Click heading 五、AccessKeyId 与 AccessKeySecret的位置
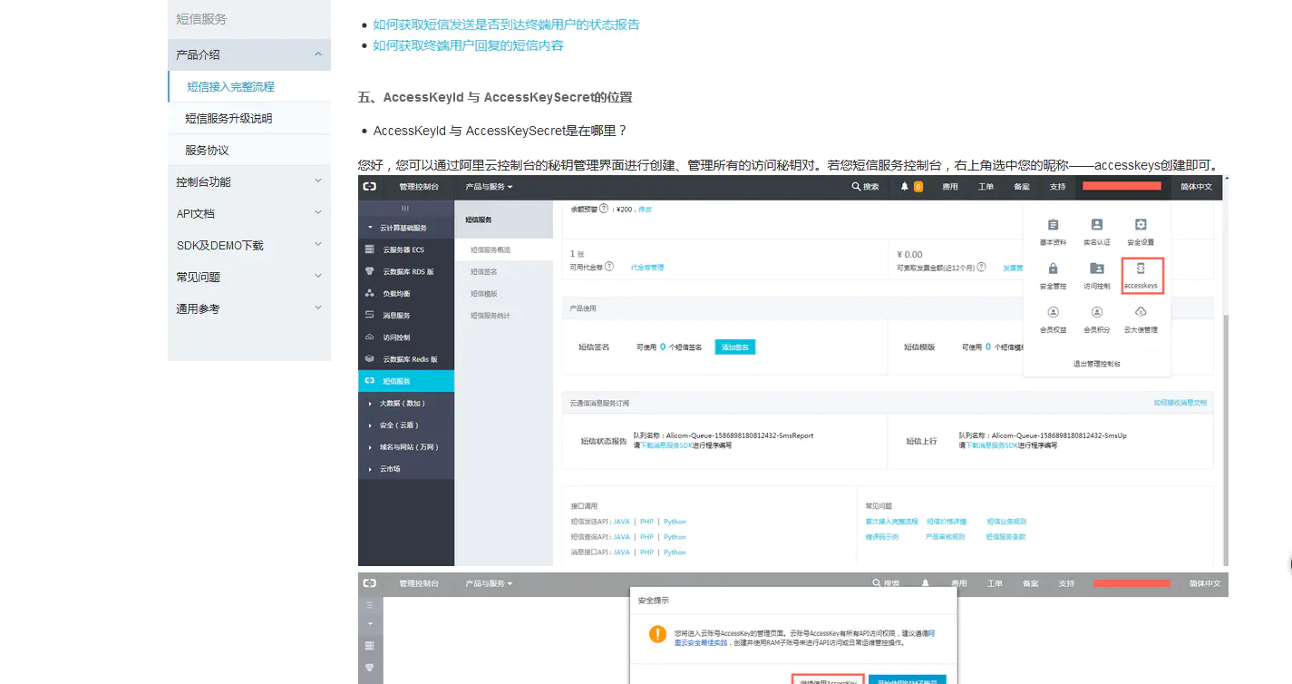Screen dimensions: 1292x684 click(x=495, y=97)
